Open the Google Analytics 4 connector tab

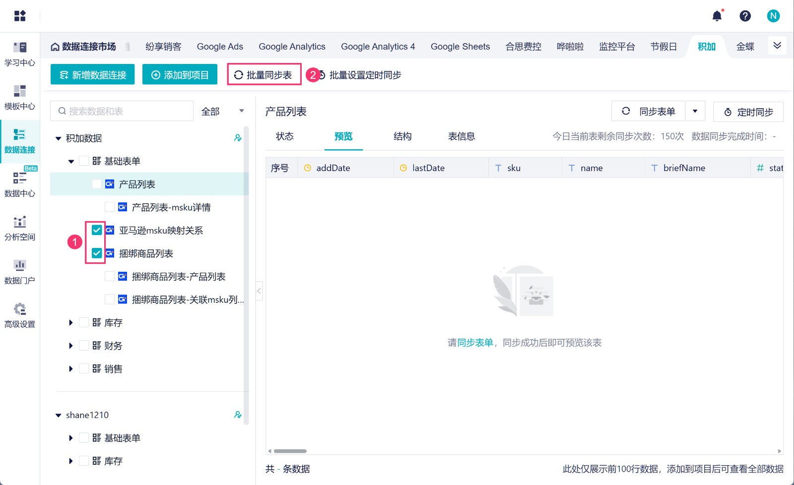tap(378, 47)
